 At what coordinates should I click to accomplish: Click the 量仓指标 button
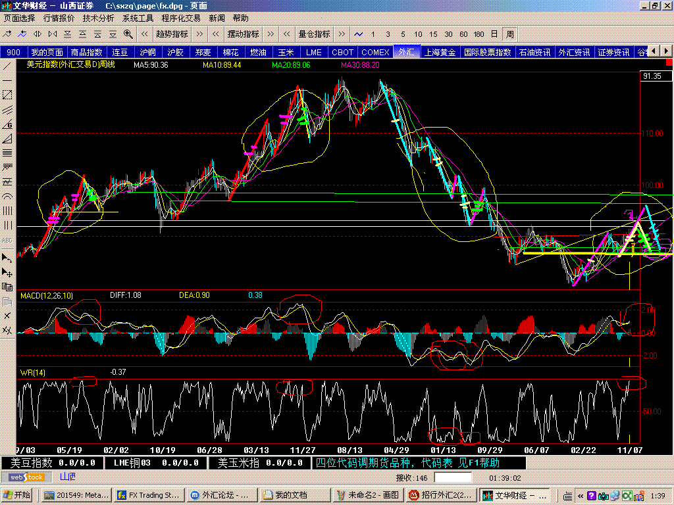tap(314, 34)
